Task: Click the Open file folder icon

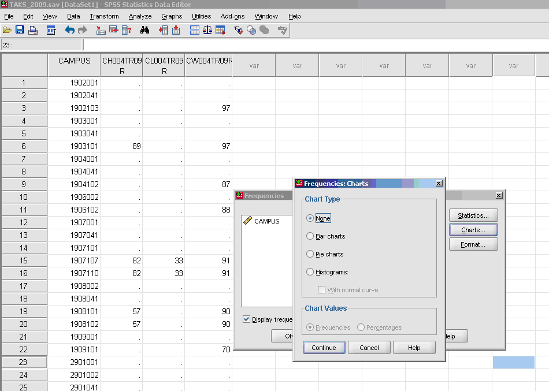Action: pyautogui.click(x=7, y=30)
